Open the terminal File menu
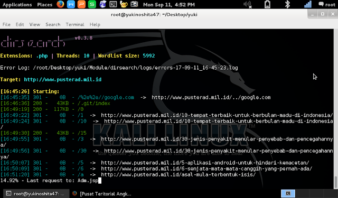338x198 pixels. point(6,25)
